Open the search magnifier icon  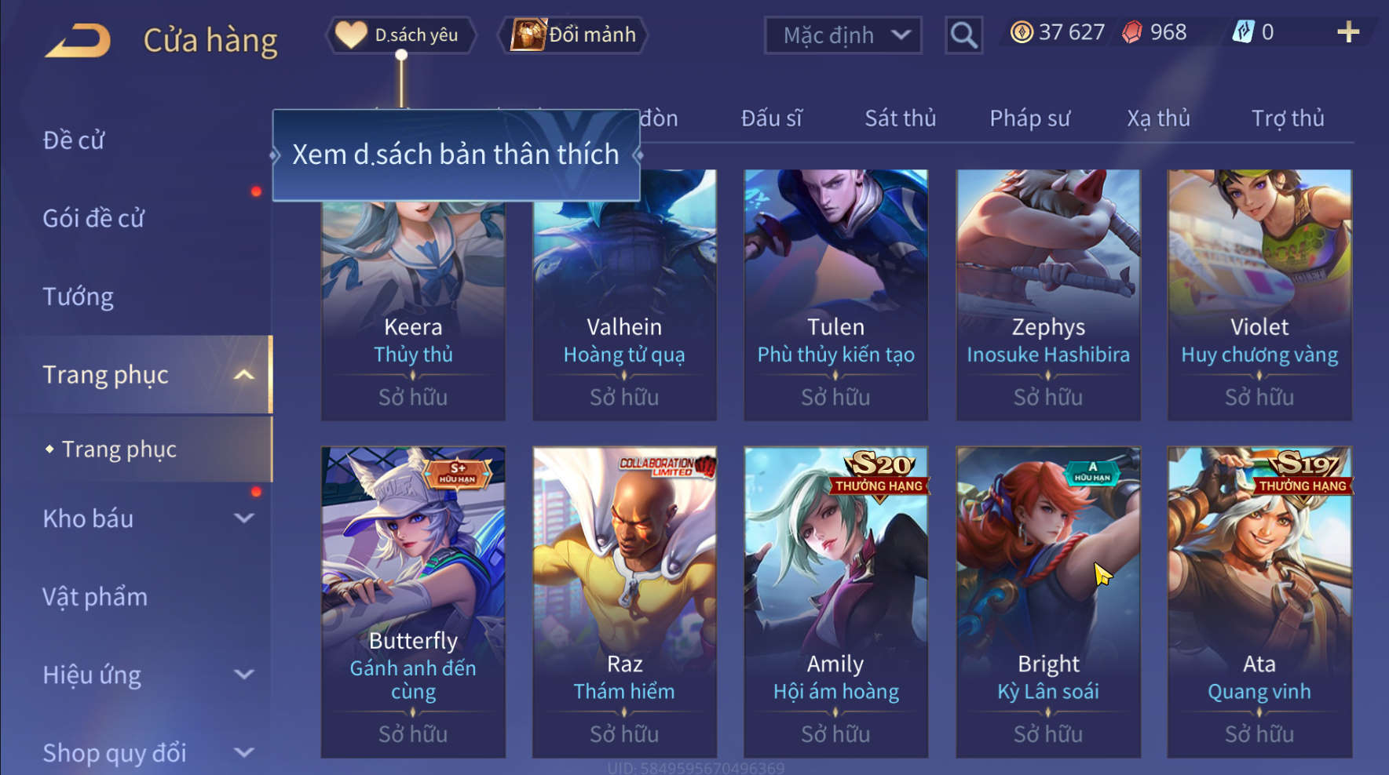pos(963,35)
